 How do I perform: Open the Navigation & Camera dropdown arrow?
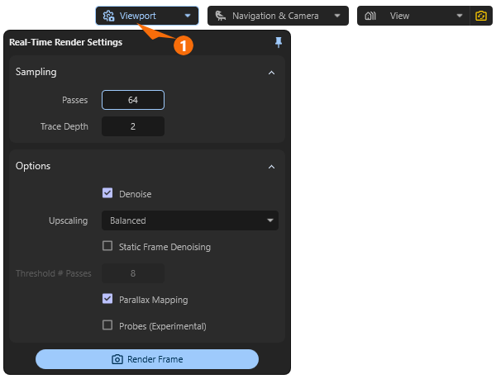pos(337,16)
